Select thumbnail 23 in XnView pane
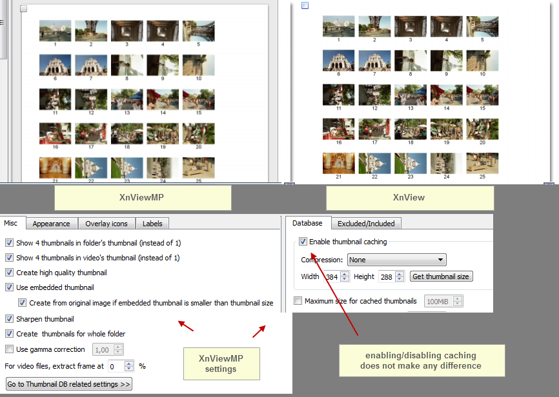The height and width of the screenshot is (397, 559). (x=411, y=164)
